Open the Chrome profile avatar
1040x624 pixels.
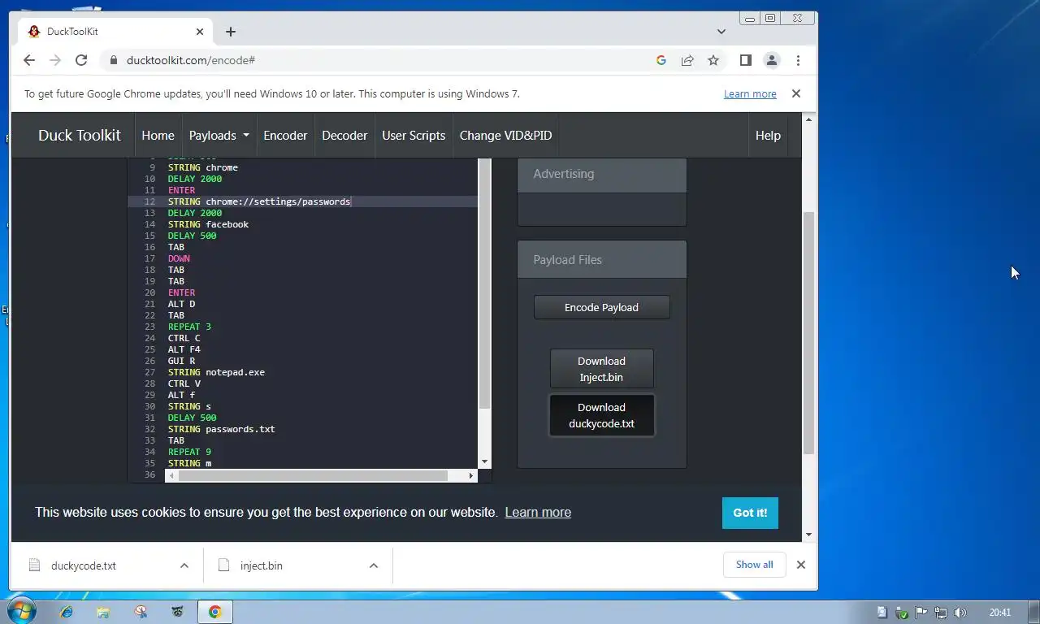click(x=772, y=60)
